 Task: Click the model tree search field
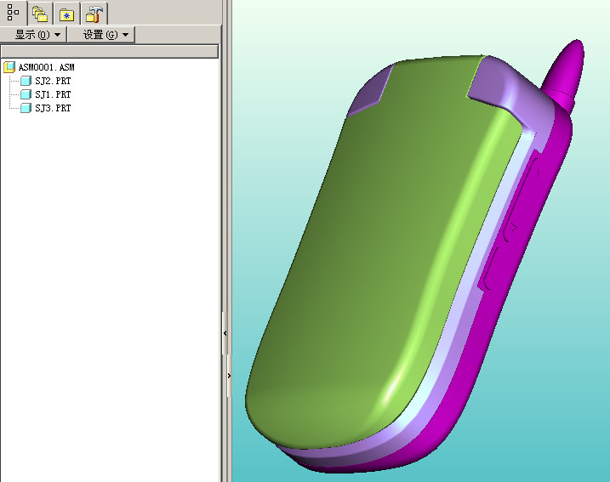click(x=109, y=51)
